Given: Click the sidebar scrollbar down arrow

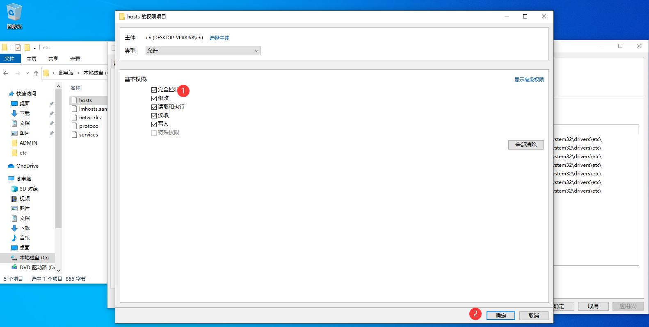Looking at the screenshot, I should tap(58, 270).
